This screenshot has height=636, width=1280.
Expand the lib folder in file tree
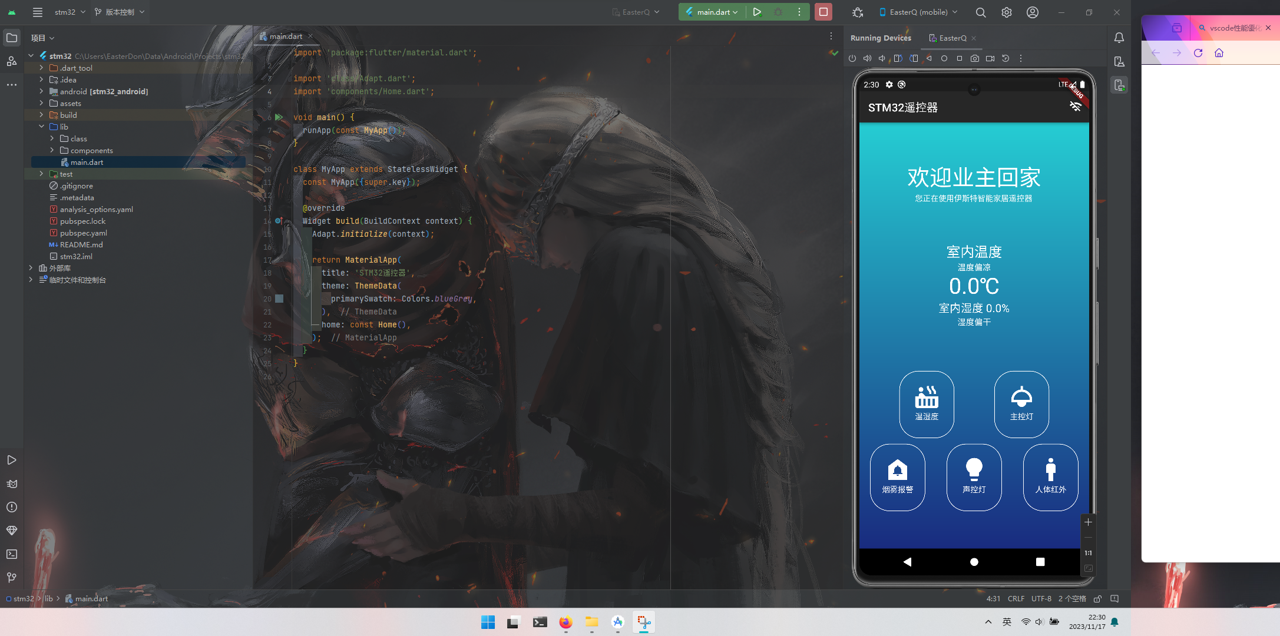42,127
